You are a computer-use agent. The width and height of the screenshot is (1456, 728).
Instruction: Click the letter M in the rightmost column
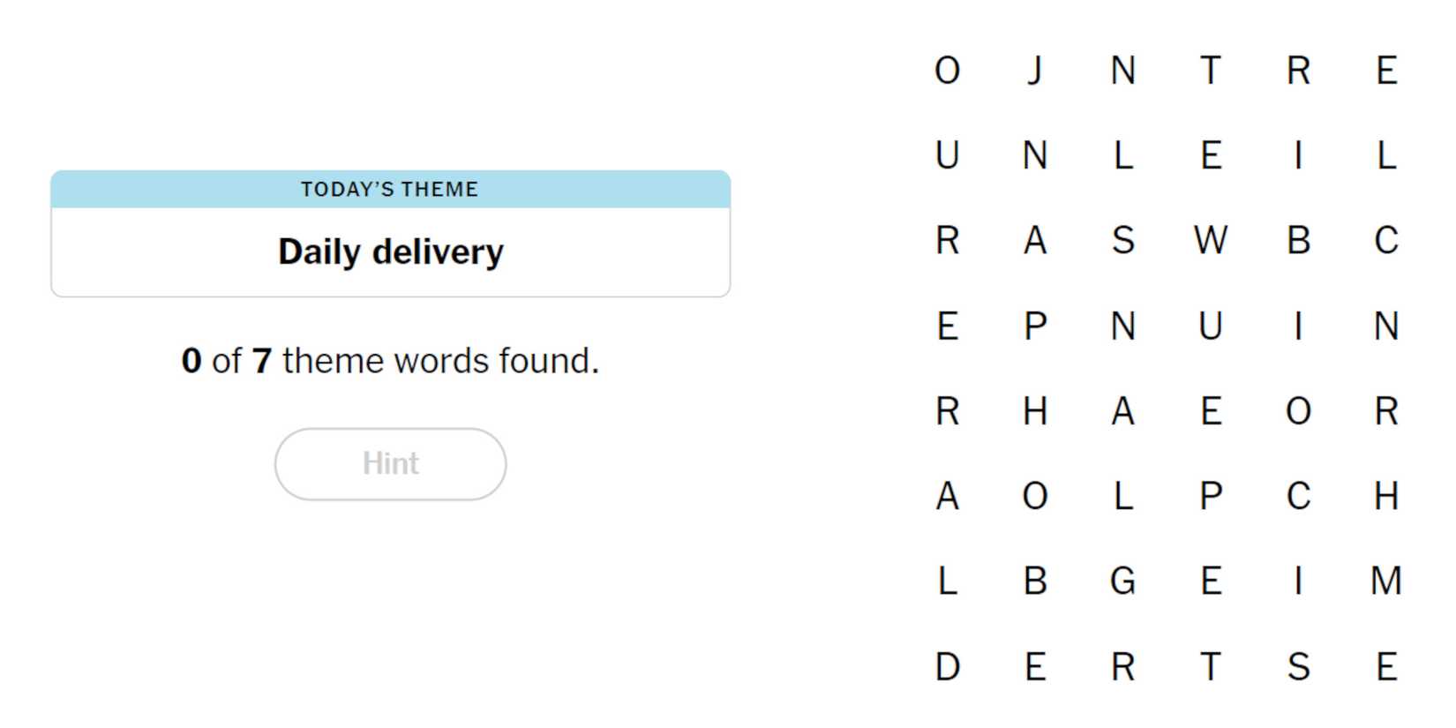[x=1385, y=582]
